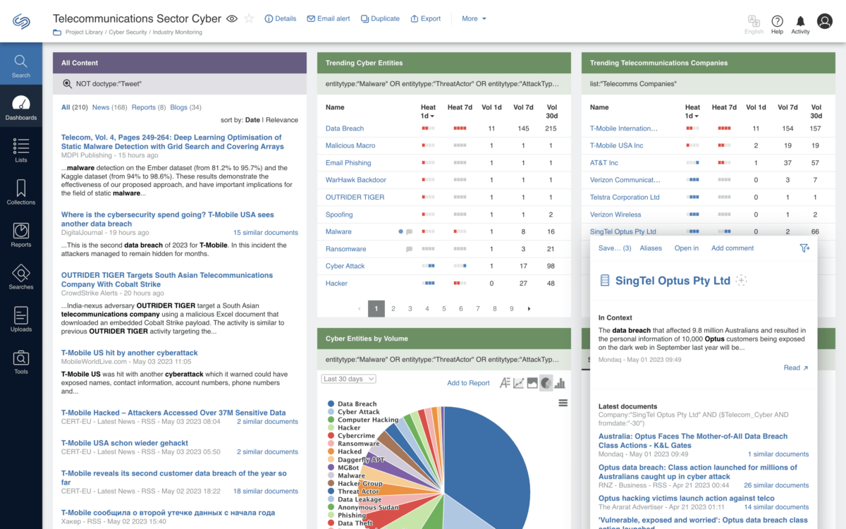Star the dashboard as favorite
Image resolution: width=846 pixels, height=529 pixels.
[x=249, y=19]
